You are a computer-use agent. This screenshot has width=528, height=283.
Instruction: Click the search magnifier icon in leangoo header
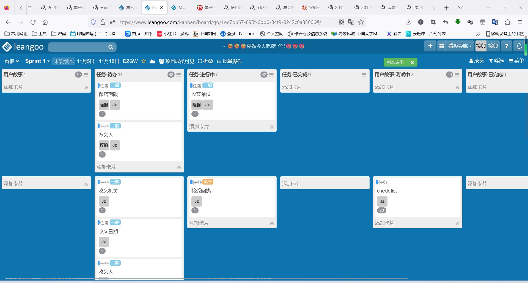(x=111, y=47)
